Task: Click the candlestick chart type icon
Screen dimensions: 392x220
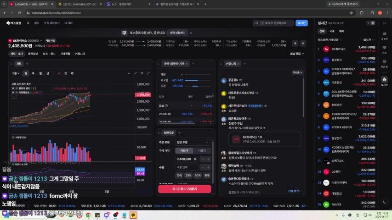Action: [x=59, y=73]
